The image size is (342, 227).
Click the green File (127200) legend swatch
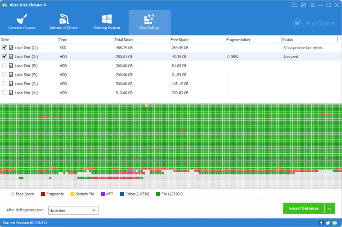coord(158,194)
